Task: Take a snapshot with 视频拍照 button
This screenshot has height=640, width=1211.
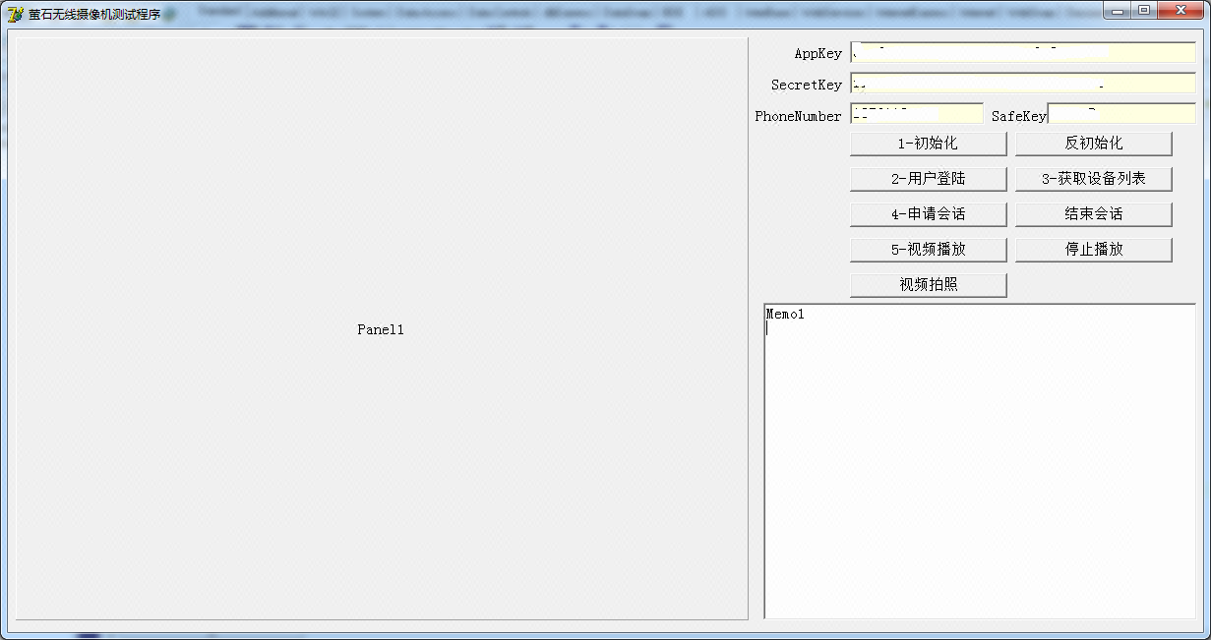Action: [x=928, y=285]
